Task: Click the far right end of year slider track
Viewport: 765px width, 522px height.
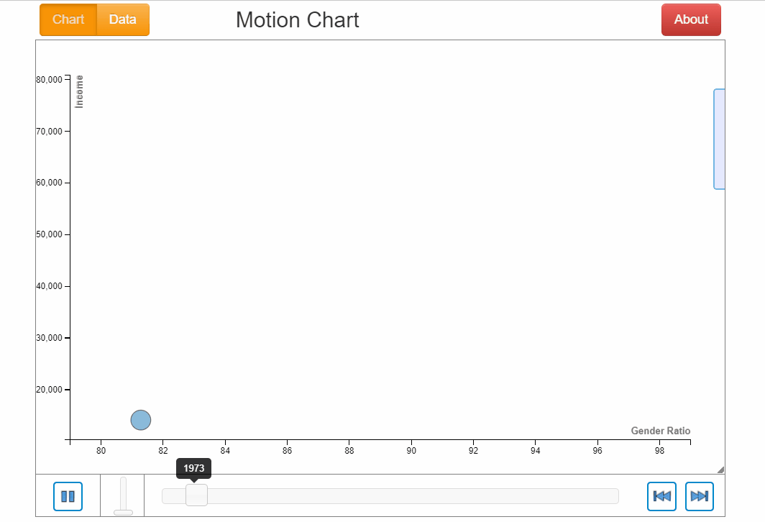Action: click(x=615, y=496)
